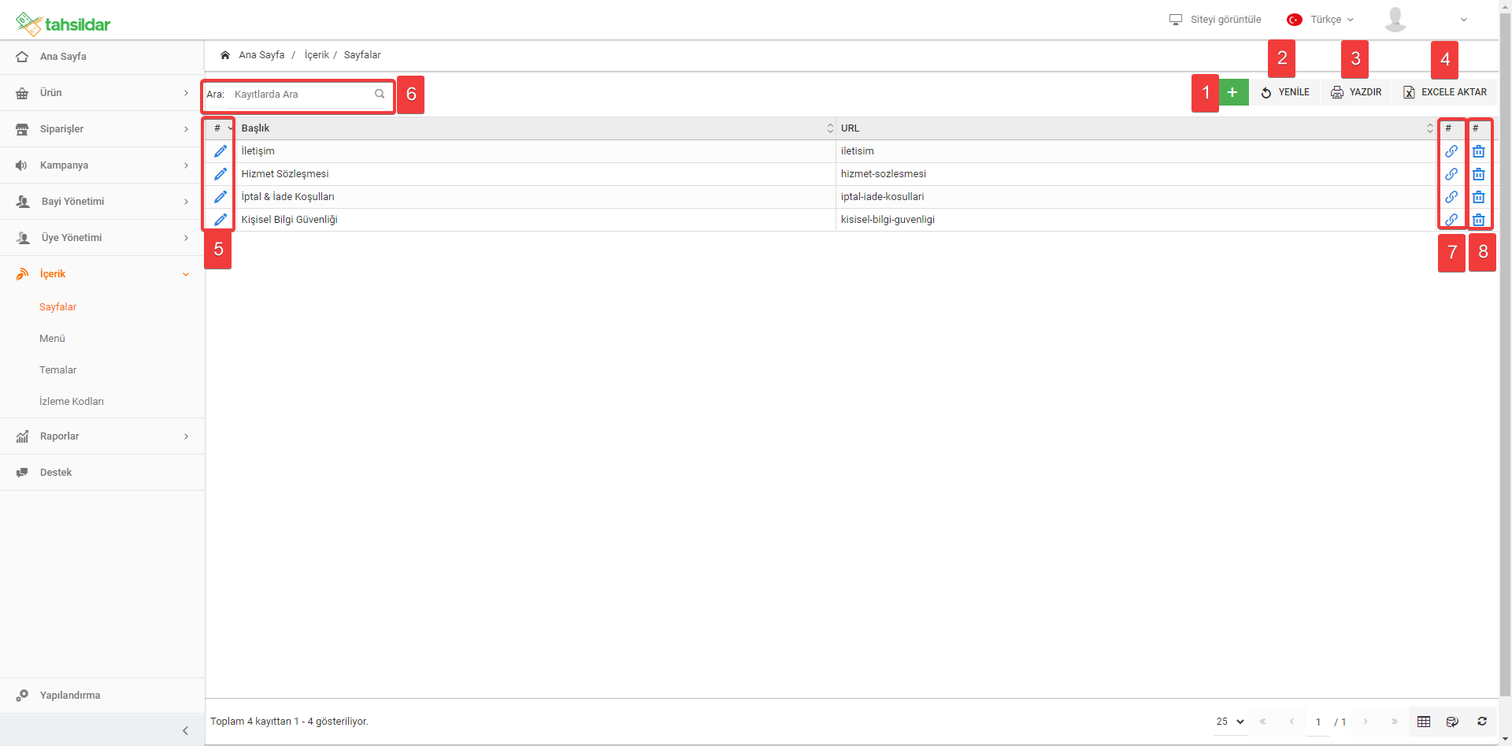The image size is (1512, 746).
Task: Collapse the İçerik sidebar menu
Action: pyautogui.click(x=102, y=274)
